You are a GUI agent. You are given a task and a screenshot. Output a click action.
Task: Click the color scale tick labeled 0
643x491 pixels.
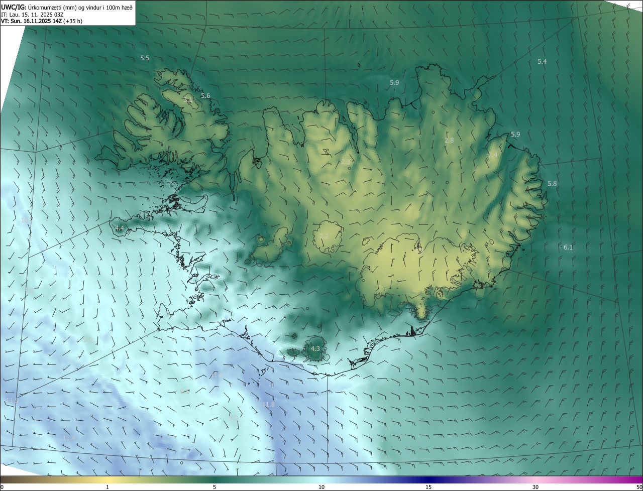(2, 487)
